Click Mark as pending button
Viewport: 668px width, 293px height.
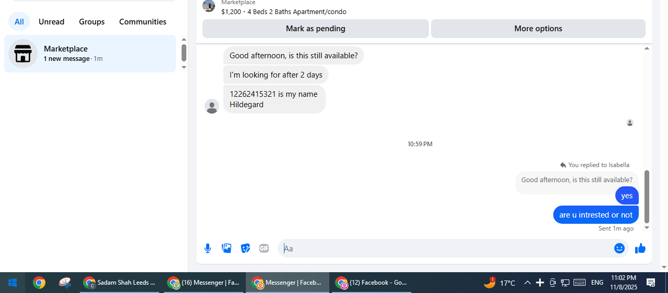coord(315,29)
